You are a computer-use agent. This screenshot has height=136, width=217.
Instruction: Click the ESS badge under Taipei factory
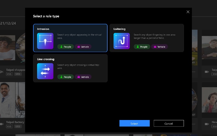click(9, 126)
